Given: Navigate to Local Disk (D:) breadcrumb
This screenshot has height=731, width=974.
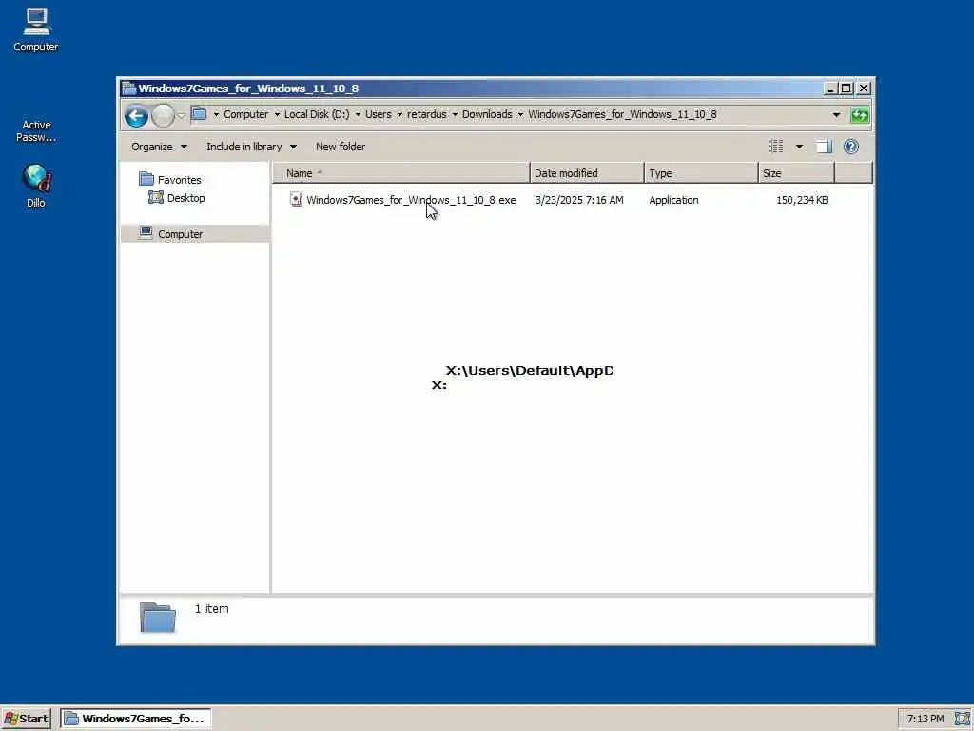Looking at the screenshot, I should (317, 114).
